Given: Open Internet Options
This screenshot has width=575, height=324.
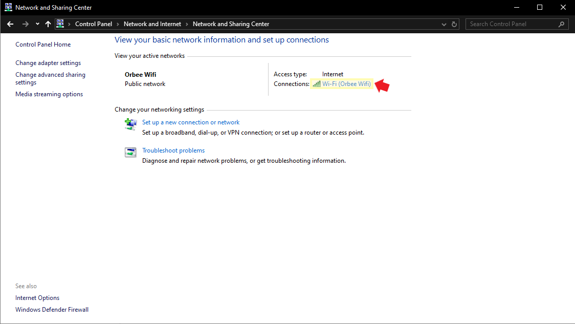Looking at the screenshot, I should [37, 297].
